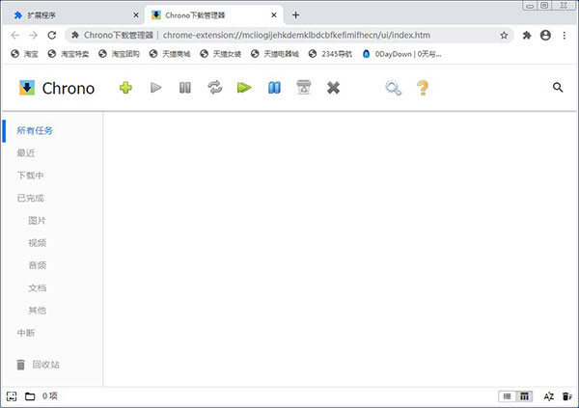Open the 2345导航 bookmark
Viewport: 579px width, 408px height.
(x=330, y=54)
